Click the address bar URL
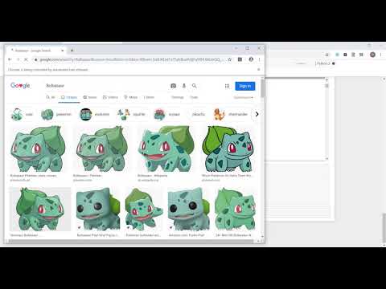This screenshot has width=386, height=289. 131,59
